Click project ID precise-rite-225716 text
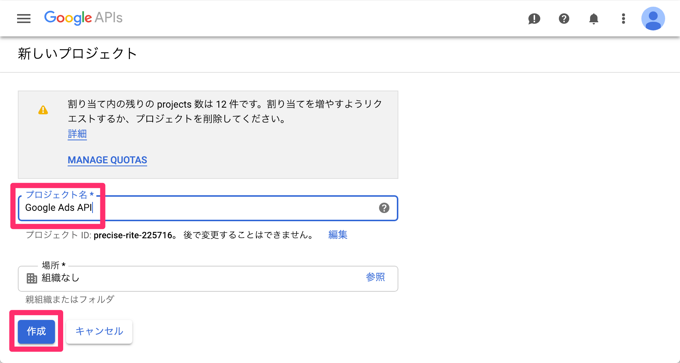This screenshot has height=363, width=680. 133,235
